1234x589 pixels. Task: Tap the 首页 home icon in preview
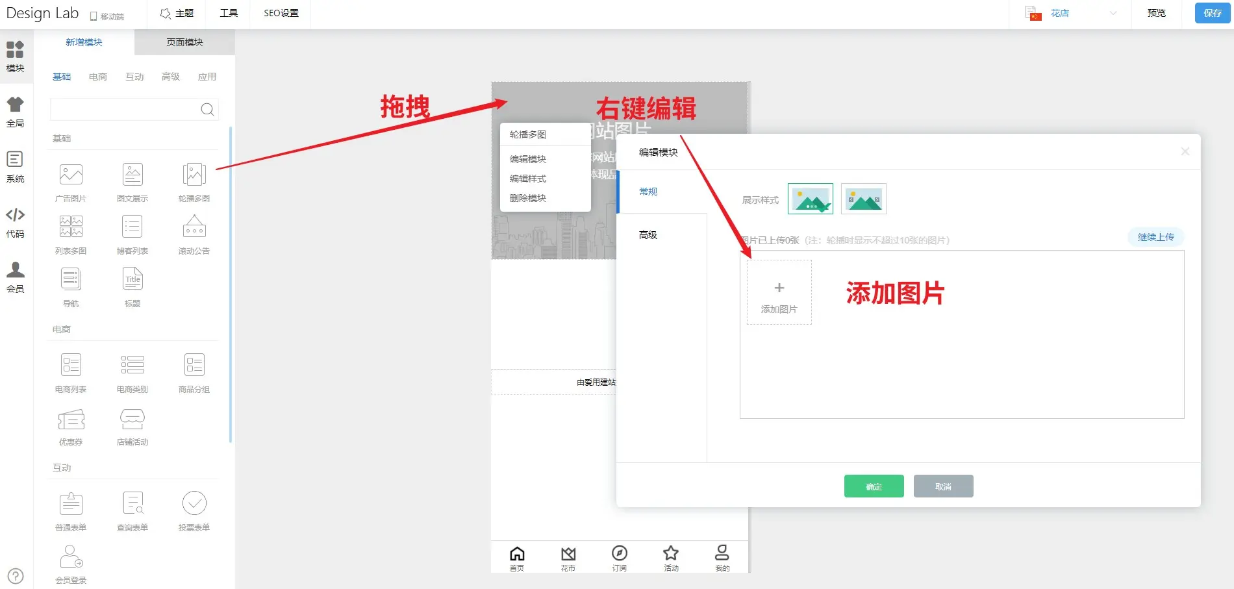tap(517, 557)
